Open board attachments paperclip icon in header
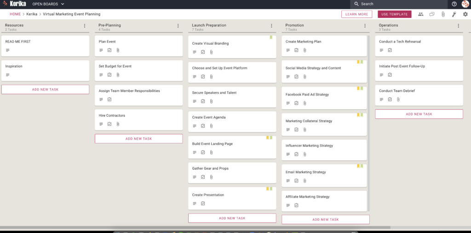Viewport: 471px width, 233px height. point(443,14)
